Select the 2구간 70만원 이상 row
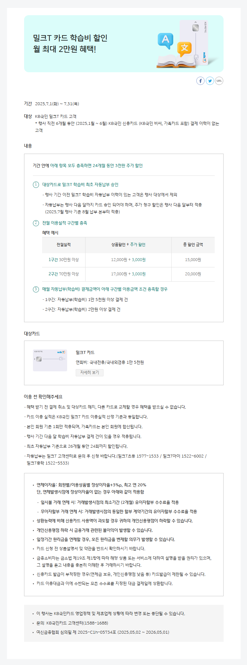 coord(128,274)
